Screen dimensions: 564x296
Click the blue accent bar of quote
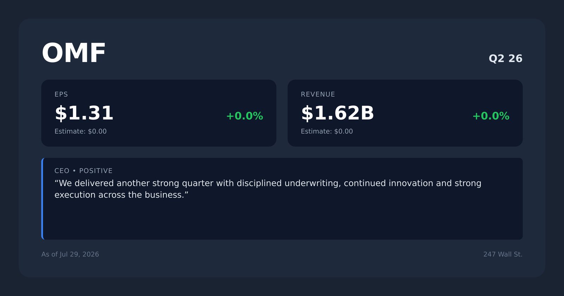tap(42, 199)
